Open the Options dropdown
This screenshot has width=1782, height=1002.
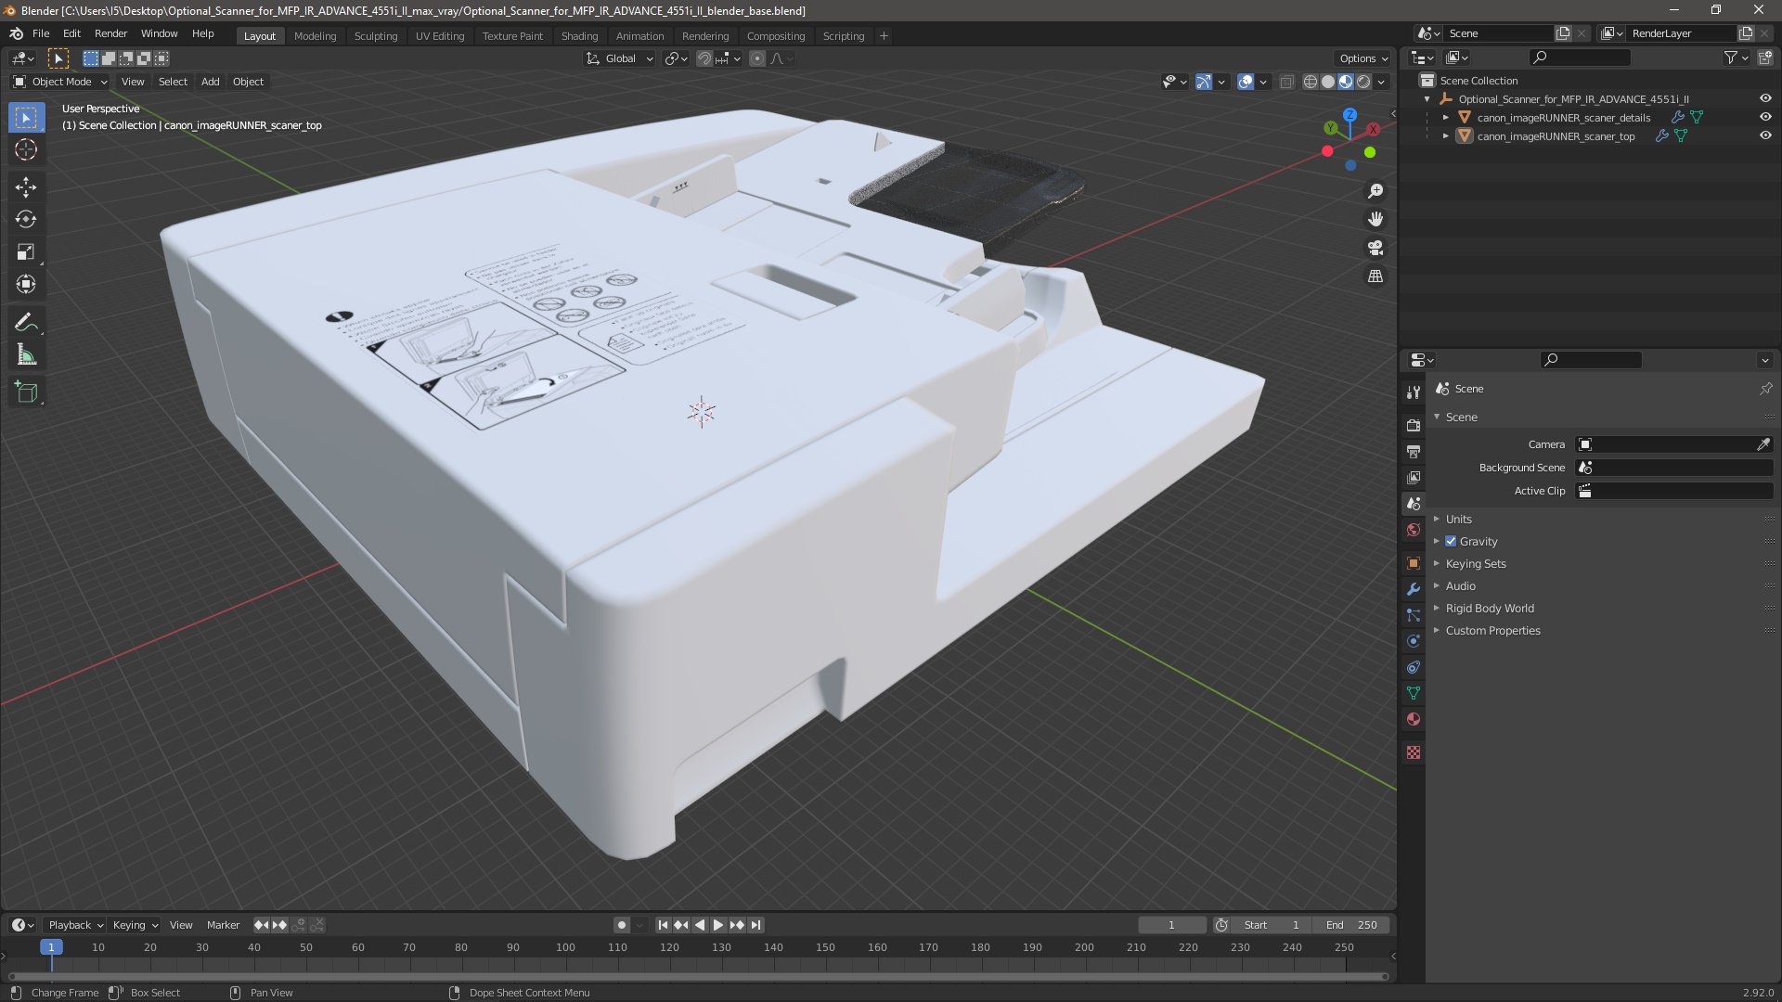click(x=1362, y=58)
